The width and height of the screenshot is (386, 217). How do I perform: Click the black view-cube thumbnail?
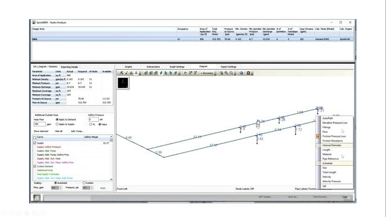(x=122, y=83)
